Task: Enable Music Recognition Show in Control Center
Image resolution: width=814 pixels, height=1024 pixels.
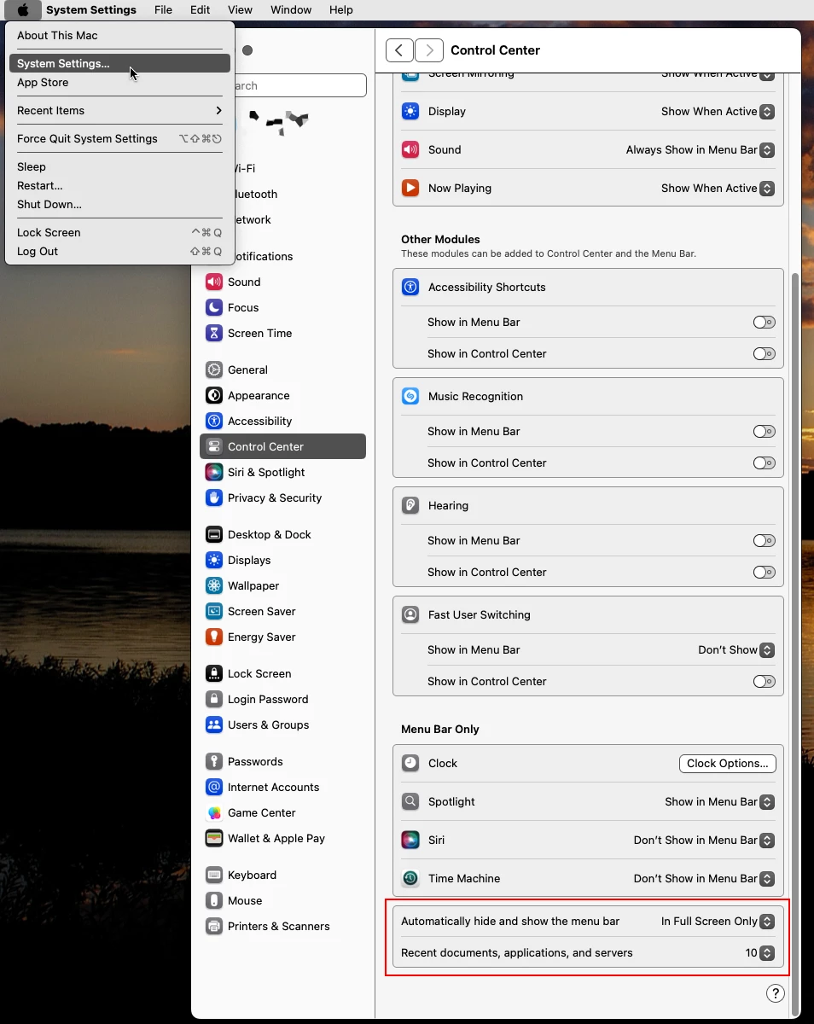Action: [765, 463]
